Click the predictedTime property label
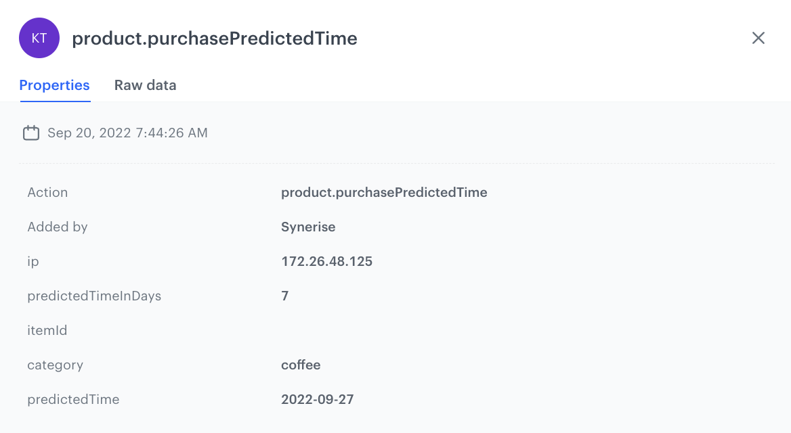Screen dimensions: 791x433 [73, 399]
